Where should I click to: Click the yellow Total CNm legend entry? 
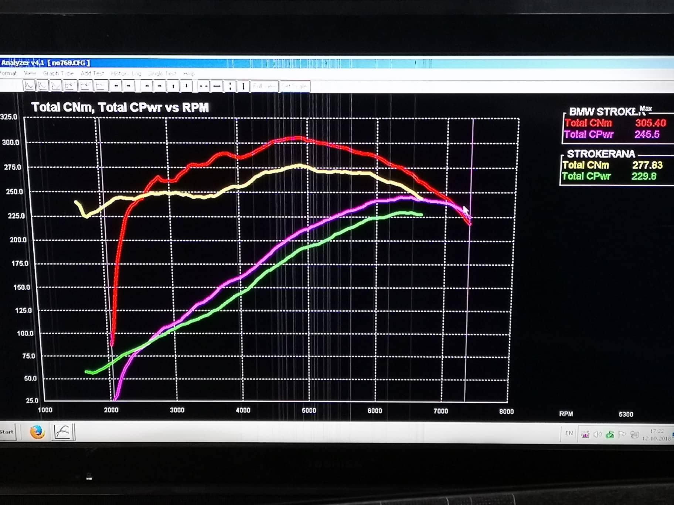pyautogui.click(x=586, y=165)
